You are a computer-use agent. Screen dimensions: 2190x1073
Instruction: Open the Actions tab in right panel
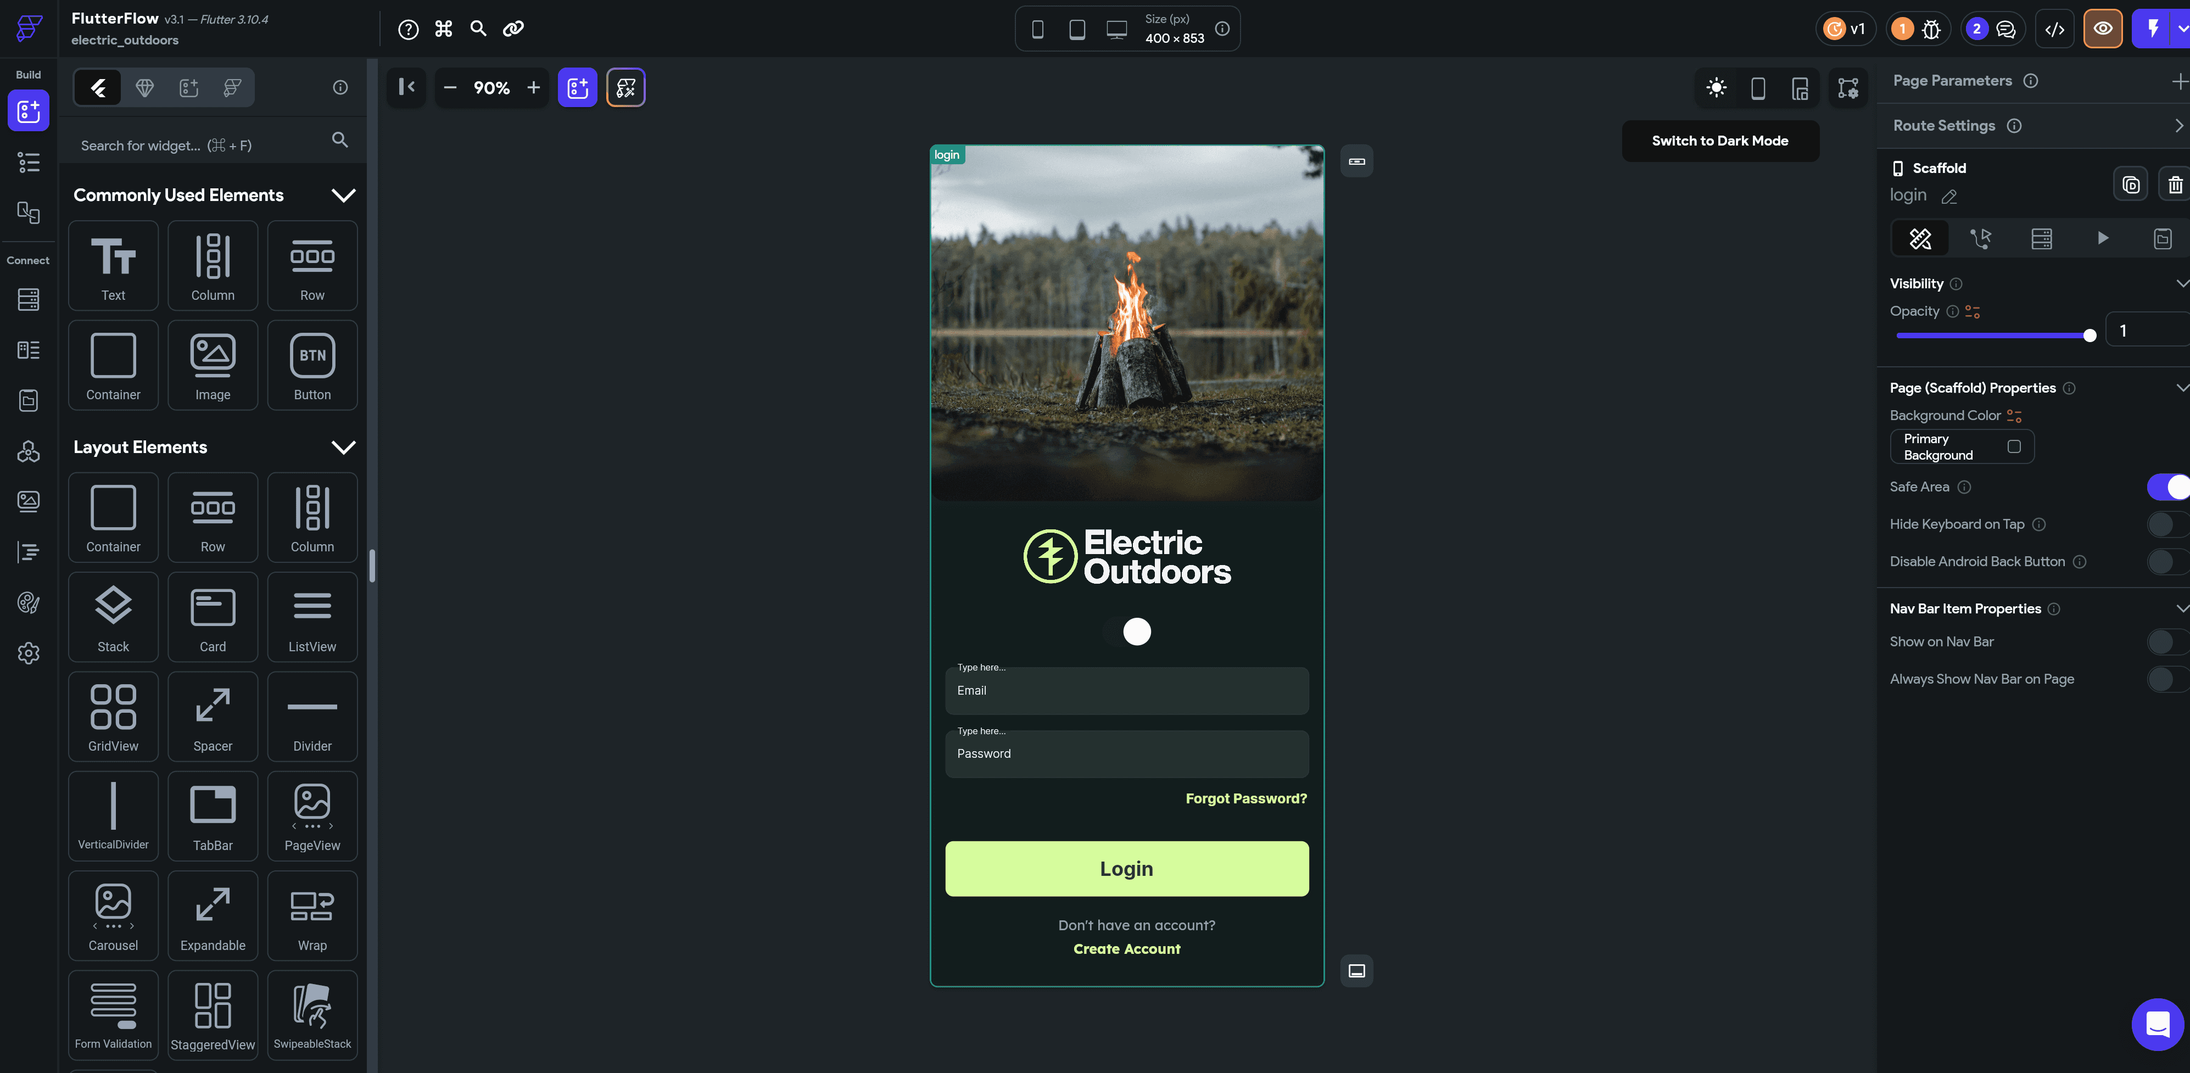click(x=1980, y=239)
